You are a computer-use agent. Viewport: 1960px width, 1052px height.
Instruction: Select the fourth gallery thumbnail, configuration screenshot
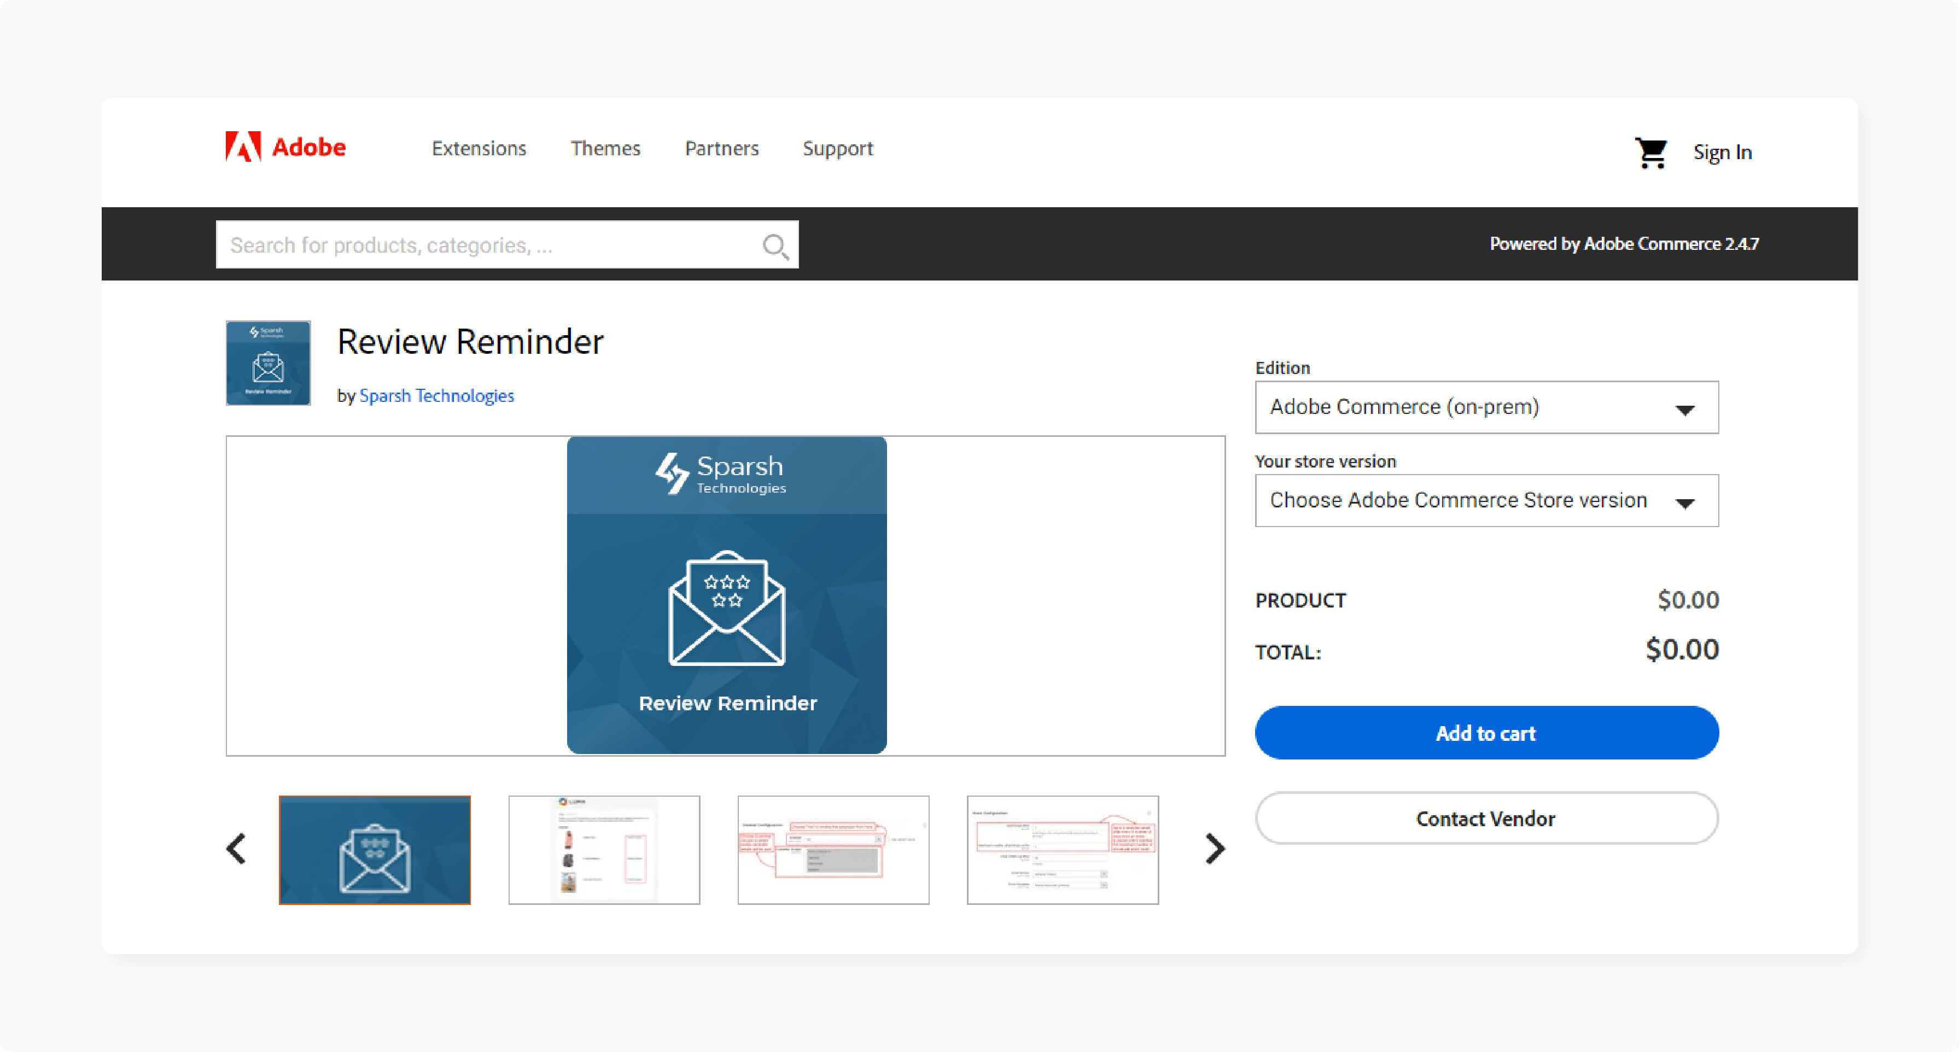click(x=1063, y=850)
